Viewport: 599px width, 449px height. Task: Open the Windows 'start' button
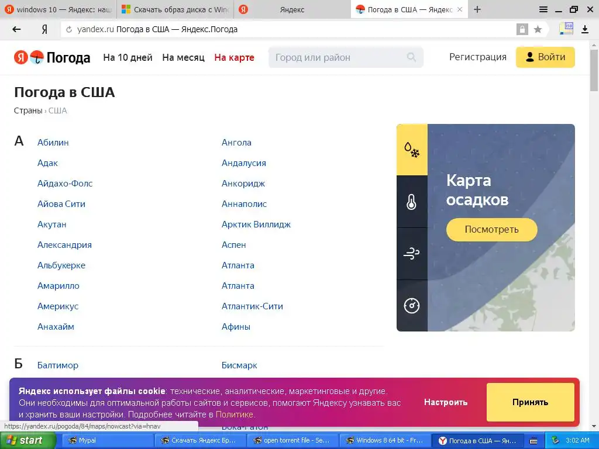click(27, 441)
